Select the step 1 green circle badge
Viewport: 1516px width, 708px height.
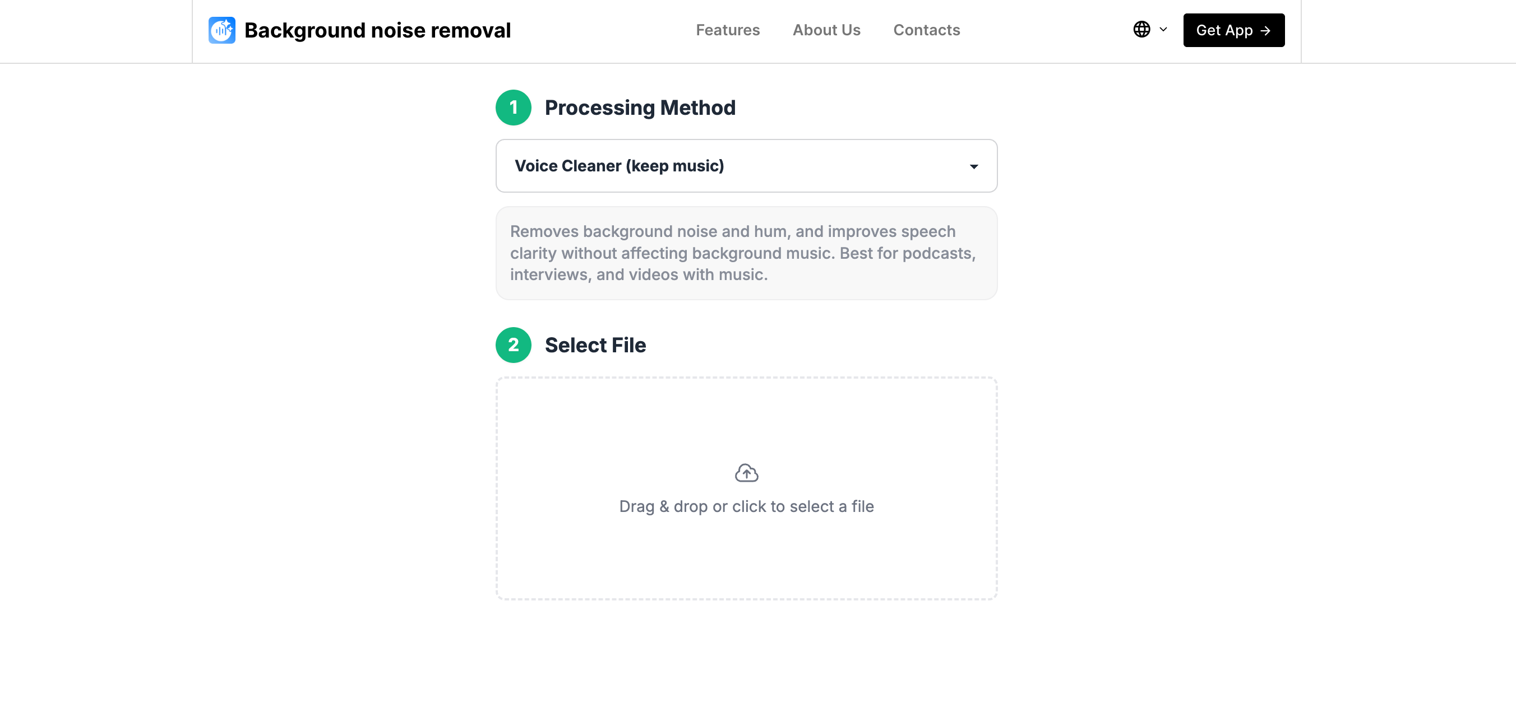pyautogui.click(x=513, y=108)
